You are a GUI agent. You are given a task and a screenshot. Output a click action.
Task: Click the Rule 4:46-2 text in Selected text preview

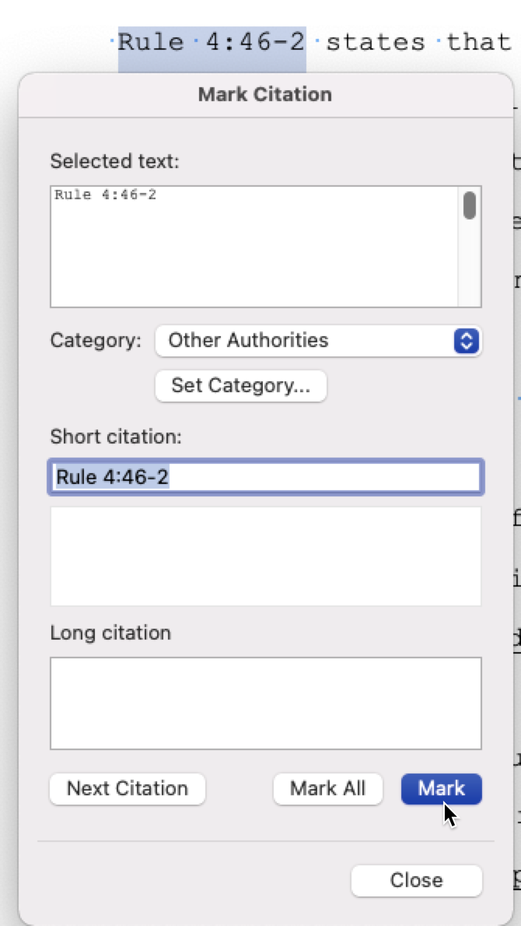105,195
